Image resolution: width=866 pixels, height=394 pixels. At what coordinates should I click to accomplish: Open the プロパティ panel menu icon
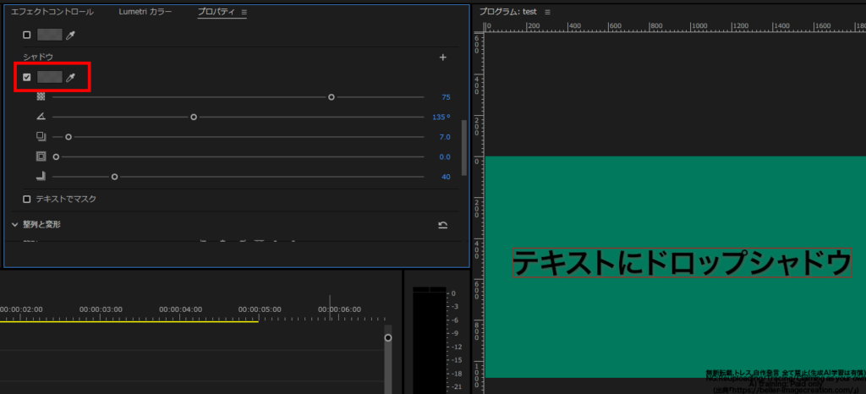[244, 12]
